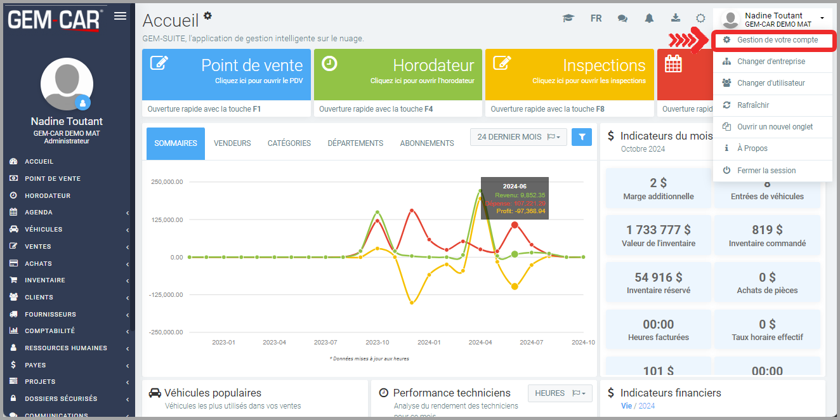The height and width of the screenshot is (420, 840).
Task: Switch to the VENDEURS tab
Action: pos(232,143)
